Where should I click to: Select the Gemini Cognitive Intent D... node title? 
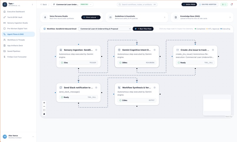coord(136,50)
